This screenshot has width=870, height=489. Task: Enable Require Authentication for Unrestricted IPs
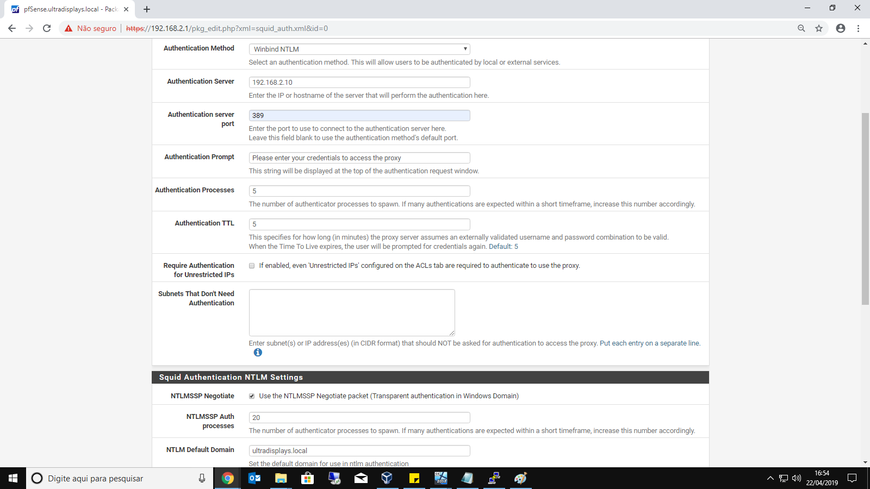tap(252, 266)
